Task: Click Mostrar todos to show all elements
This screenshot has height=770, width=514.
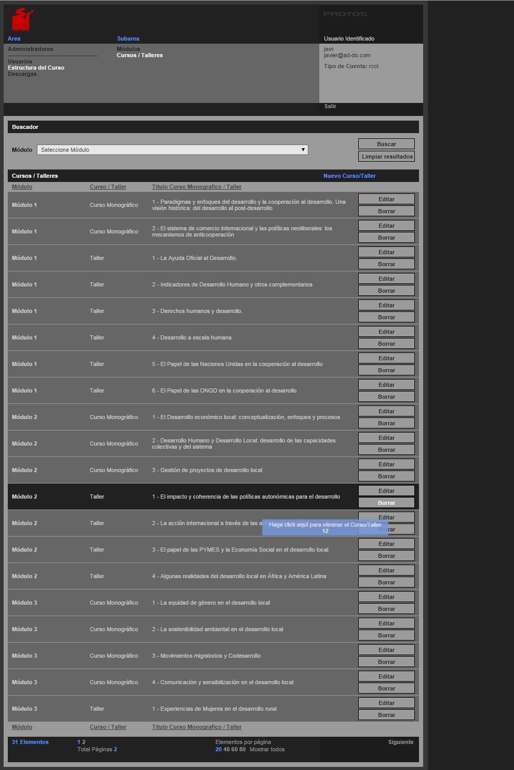Action: click(267, 749)
